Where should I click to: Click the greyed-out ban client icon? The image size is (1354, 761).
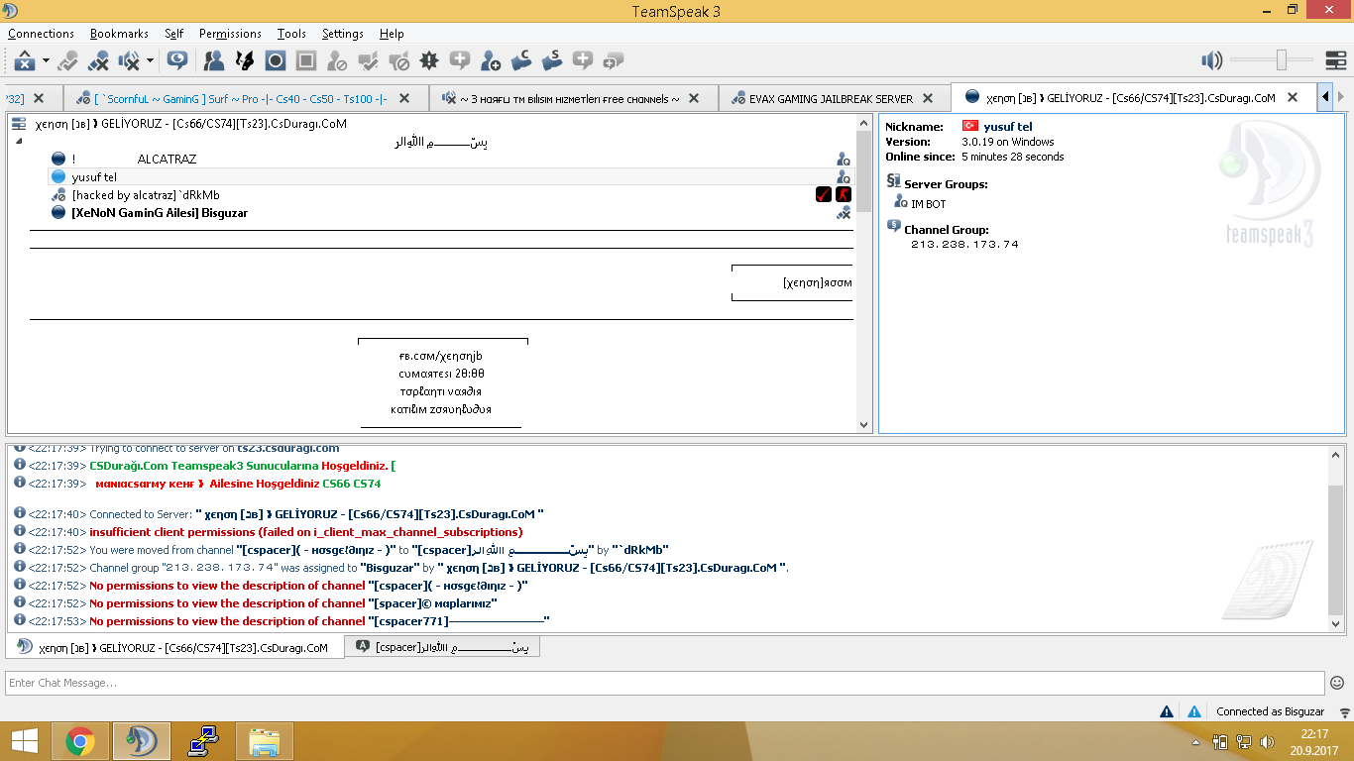pyautogui.click(x=337, y=60)
